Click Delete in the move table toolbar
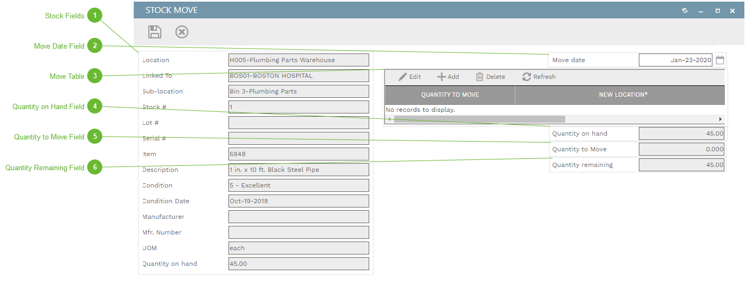This screenshot has width=746, height=281. click(x=490, y=77)
